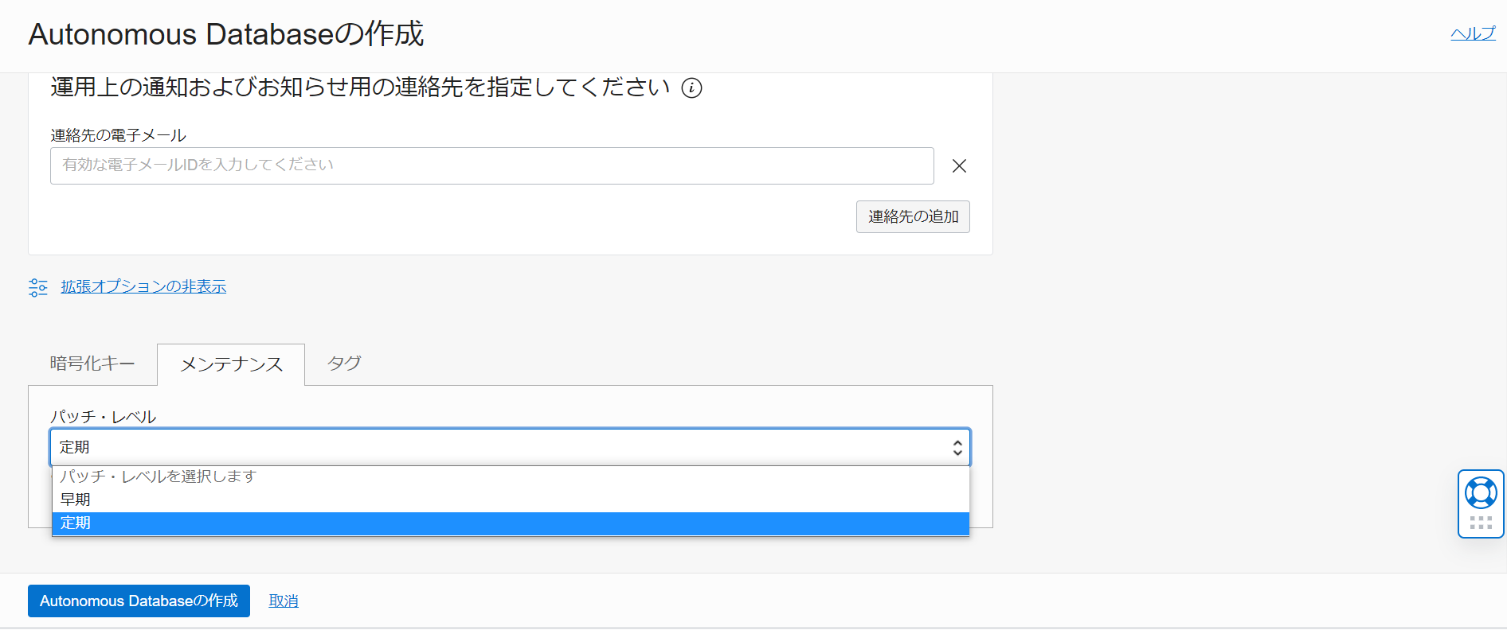Click the grid dots icon in the floating widget

[1480, 523]
